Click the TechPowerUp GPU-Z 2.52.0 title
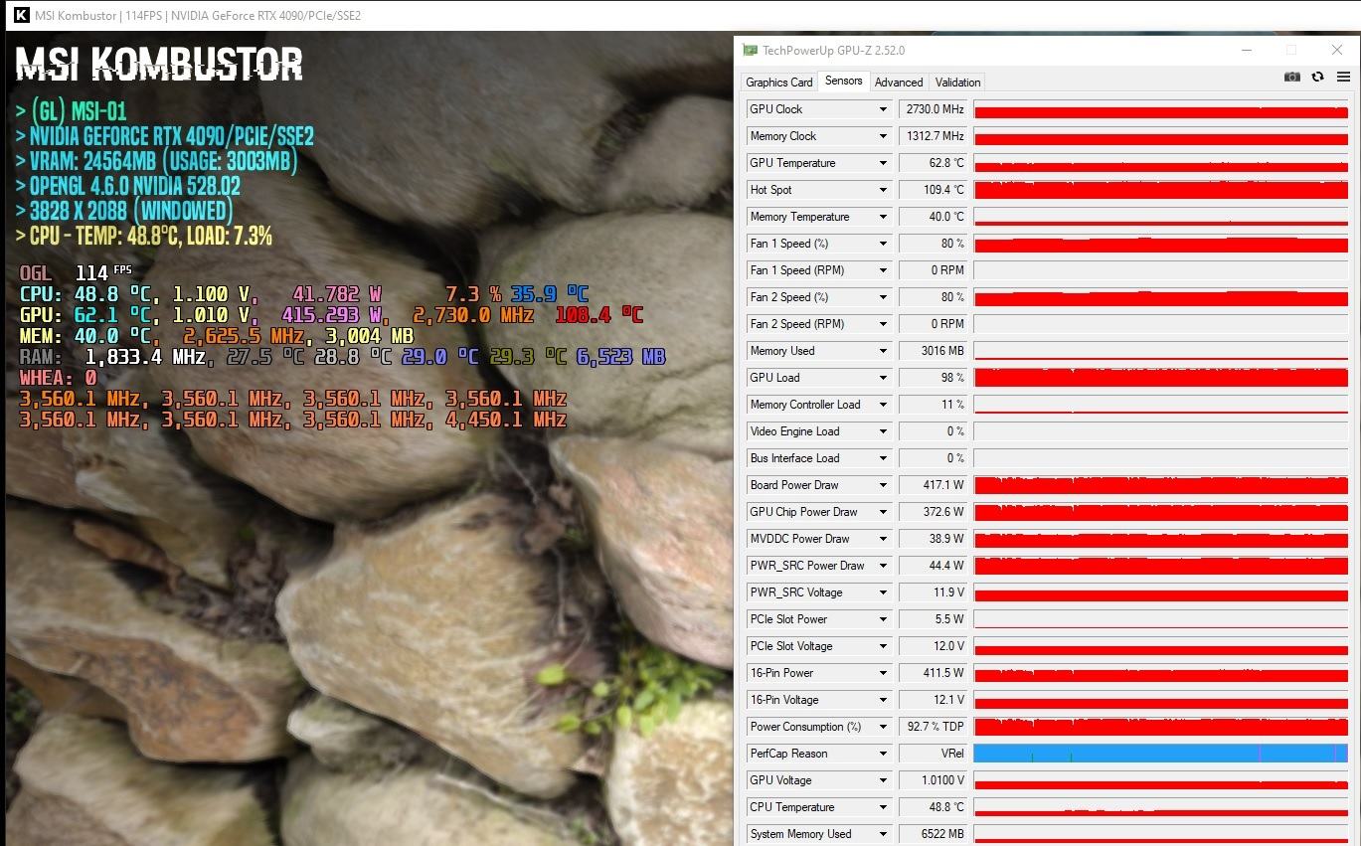Screen dimensions: 1361x846 pos(833,50)
